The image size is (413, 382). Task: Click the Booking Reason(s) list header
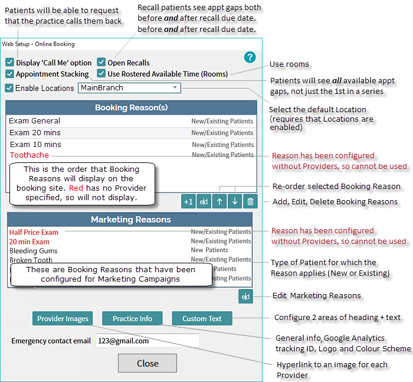(x=131, y=107)
